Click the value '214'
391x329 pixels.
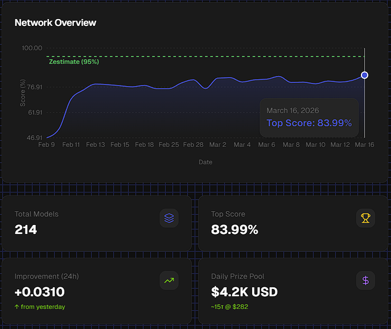pyautogui.click(x=26, y=230)
